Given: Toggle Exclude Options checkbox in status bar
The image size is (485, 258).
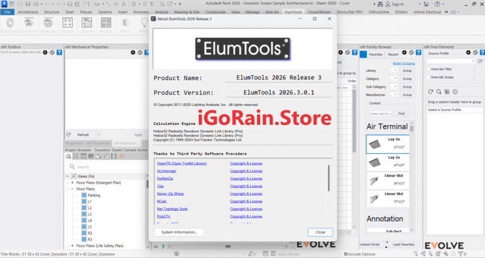Looking at the screenshot, I should click(x=346, y=254).
